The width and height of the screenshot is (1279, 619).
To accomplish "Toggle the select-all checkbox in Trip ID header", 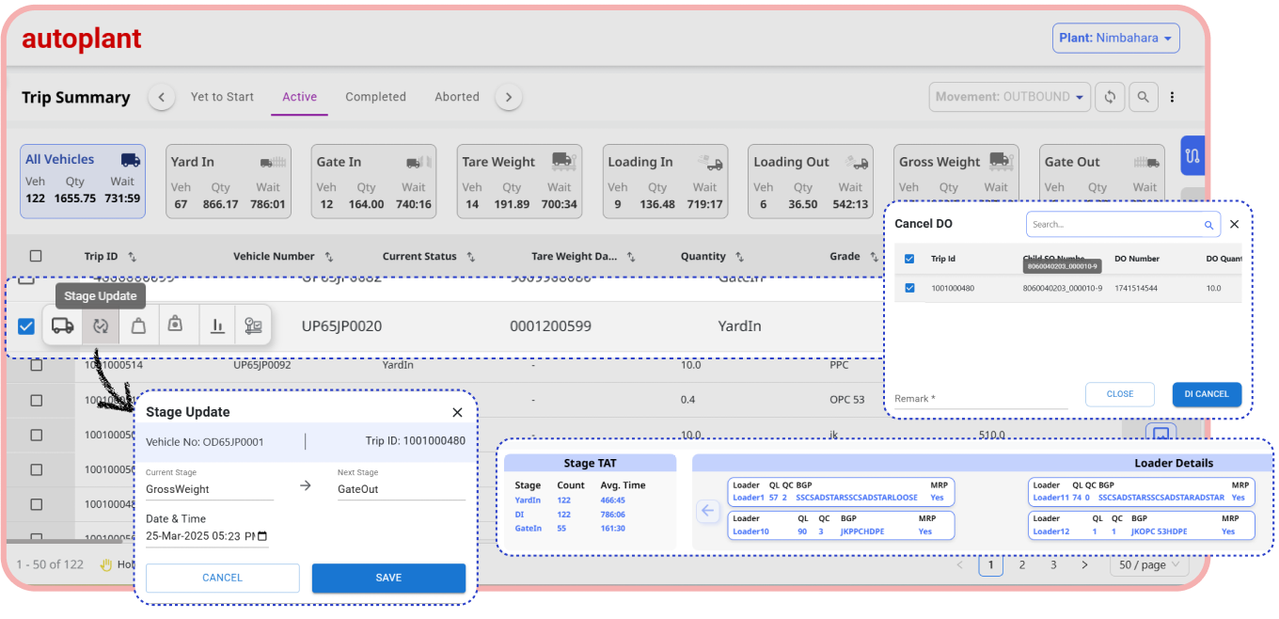I will coord(36,256).
